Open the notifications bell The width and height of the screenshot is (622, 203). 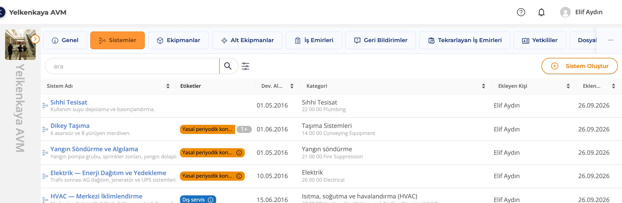(541, 12)
